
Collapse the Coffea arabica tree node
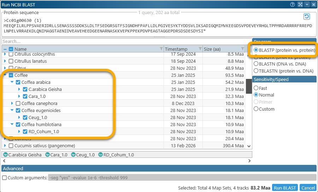click(x=12, y=82)
